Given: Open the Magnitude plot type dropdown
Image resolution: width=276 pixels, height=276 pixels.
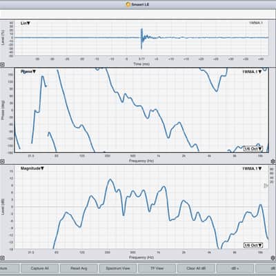Looking at the screenshot, I should [x=32, y=168].
